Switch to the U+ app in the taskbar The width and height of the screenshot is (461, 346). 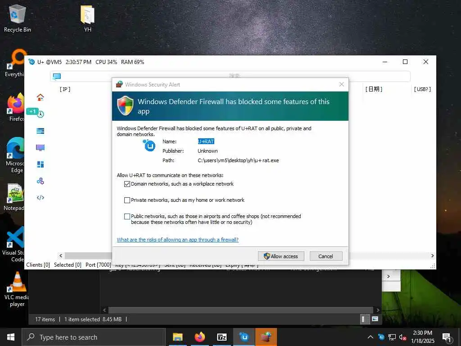(244, 337)
